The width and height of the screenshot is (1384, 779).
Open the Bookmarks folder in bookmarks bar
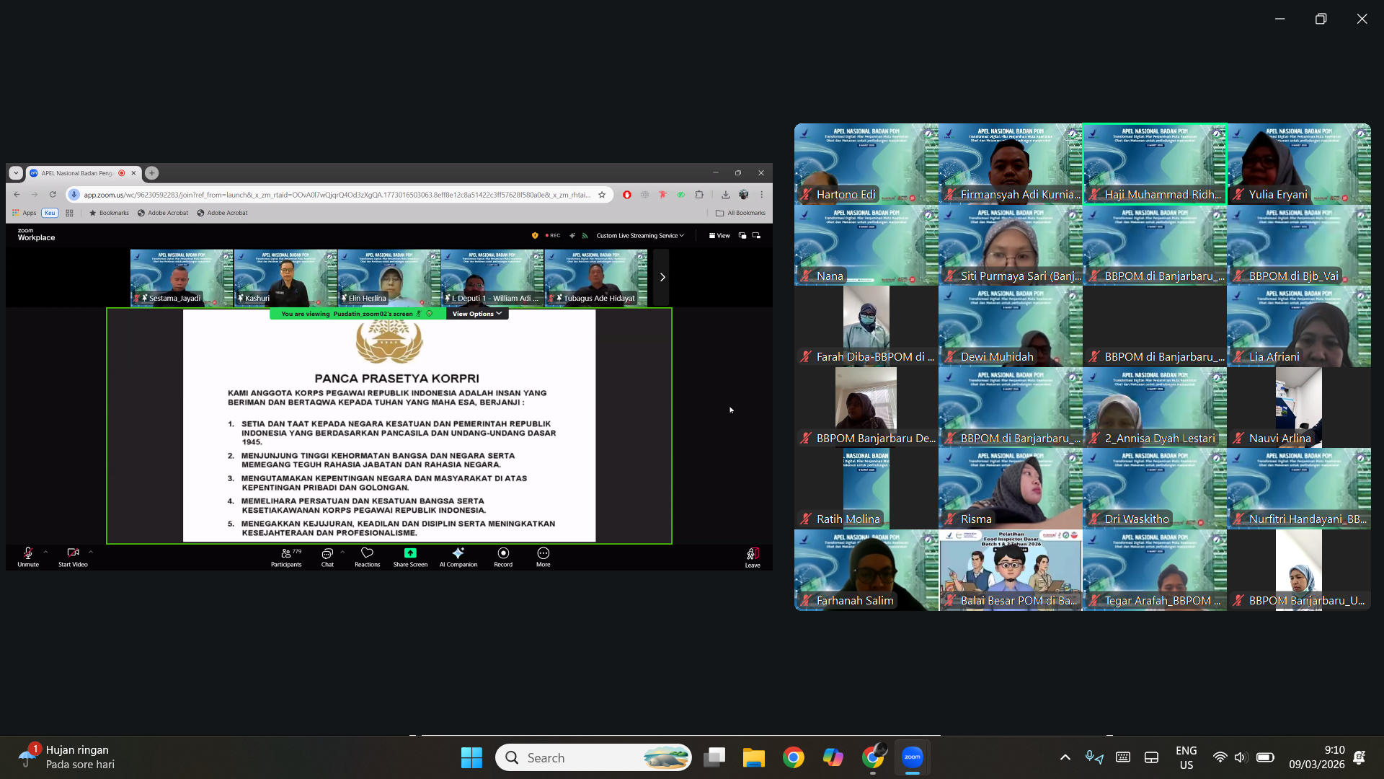pyautogui.click(x=109, y=213)
